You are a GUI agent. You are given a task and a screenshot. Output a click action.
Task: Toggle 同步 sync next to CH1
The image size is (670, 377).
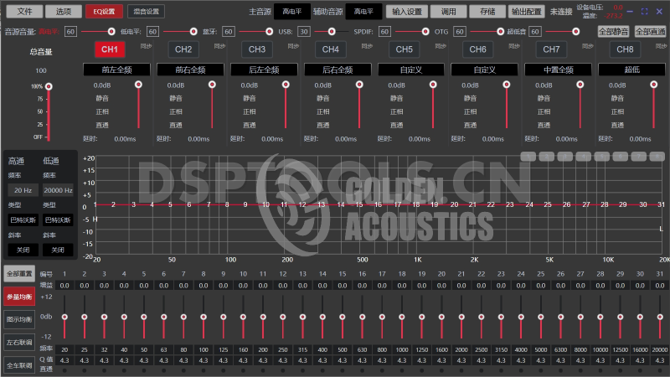coord(146,46)
